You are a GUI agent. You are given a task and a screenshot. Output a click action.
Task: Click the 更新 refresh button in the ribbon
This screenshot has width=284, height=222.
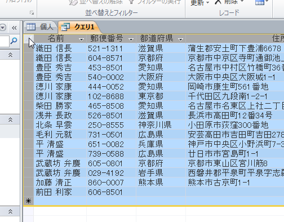pos(199,3)
